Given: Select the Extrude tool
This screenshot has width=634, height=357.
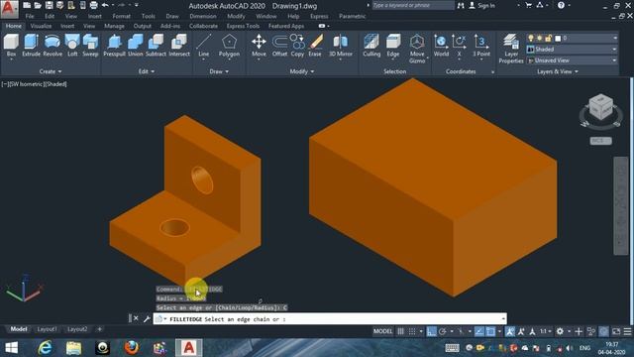Looking at the screenshot, I should (31, 46).
